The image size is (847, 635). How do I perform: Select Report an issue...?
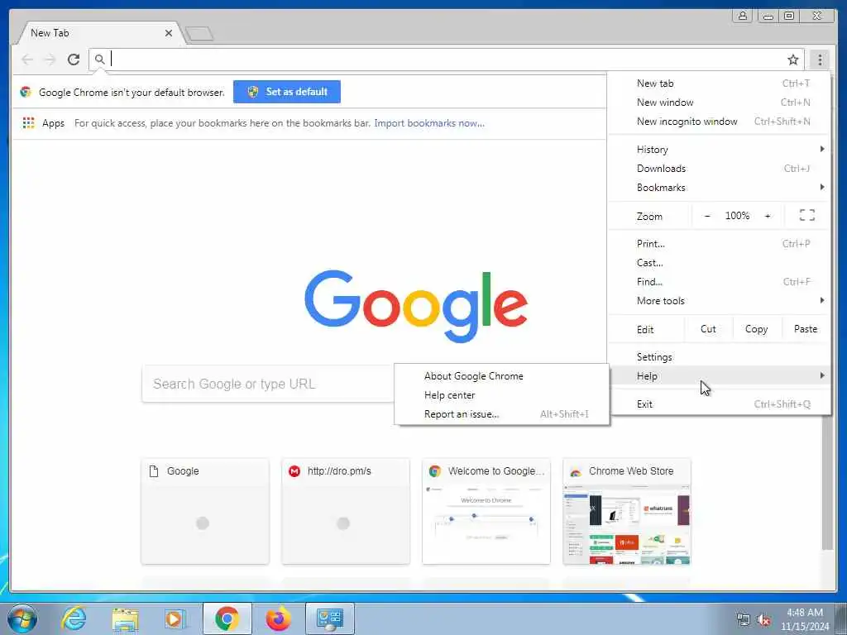click(x=502, y=414)
